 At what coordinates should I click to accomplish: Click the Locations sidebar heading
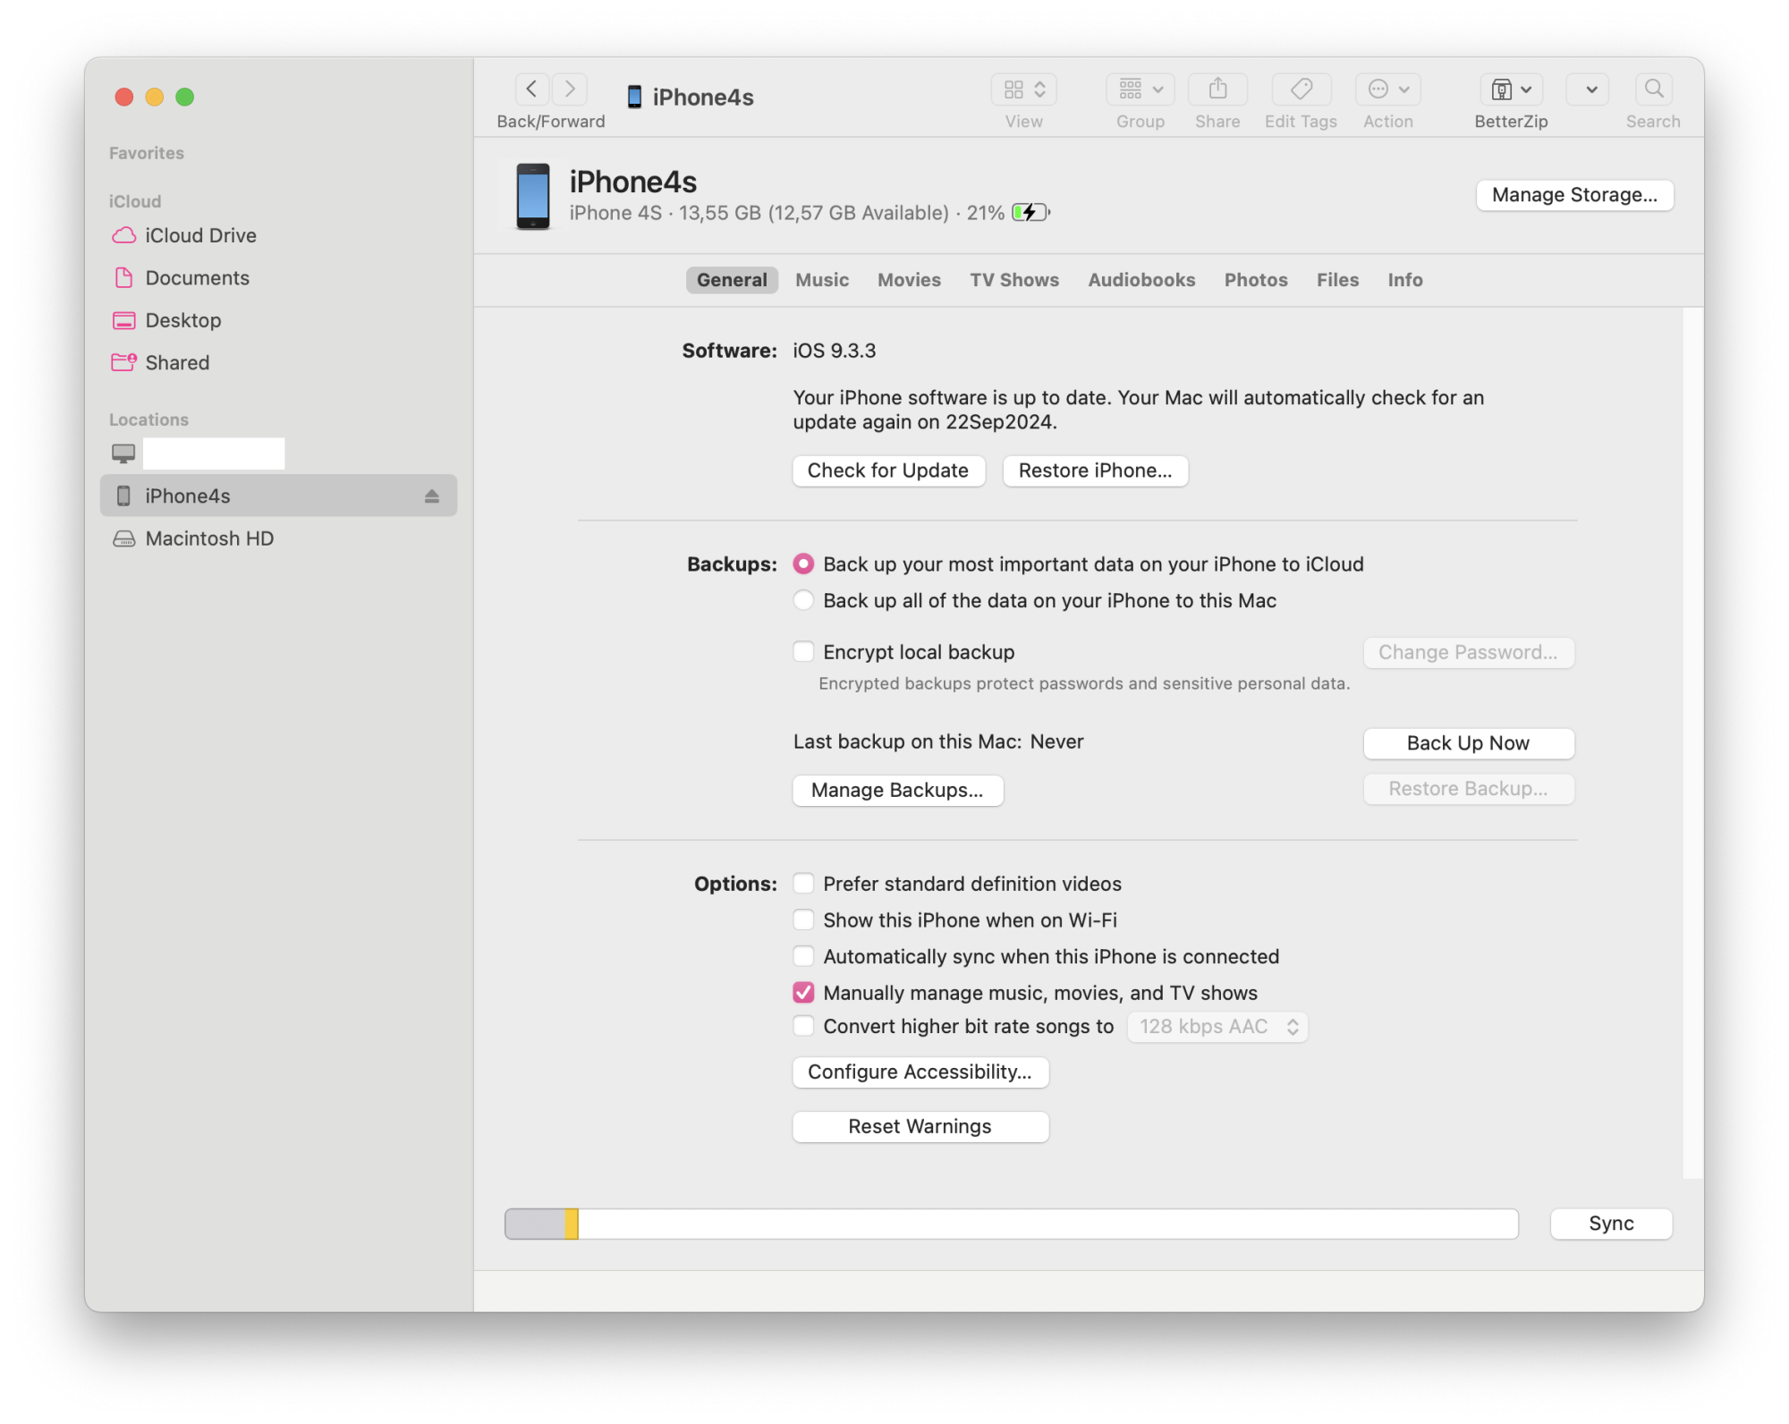tap(148, 420)
